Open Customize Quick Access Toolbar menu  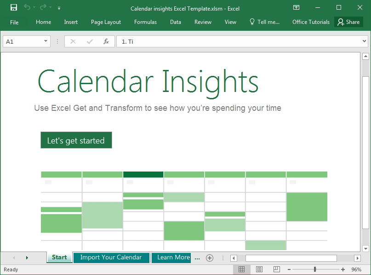(x=59, y=8)
